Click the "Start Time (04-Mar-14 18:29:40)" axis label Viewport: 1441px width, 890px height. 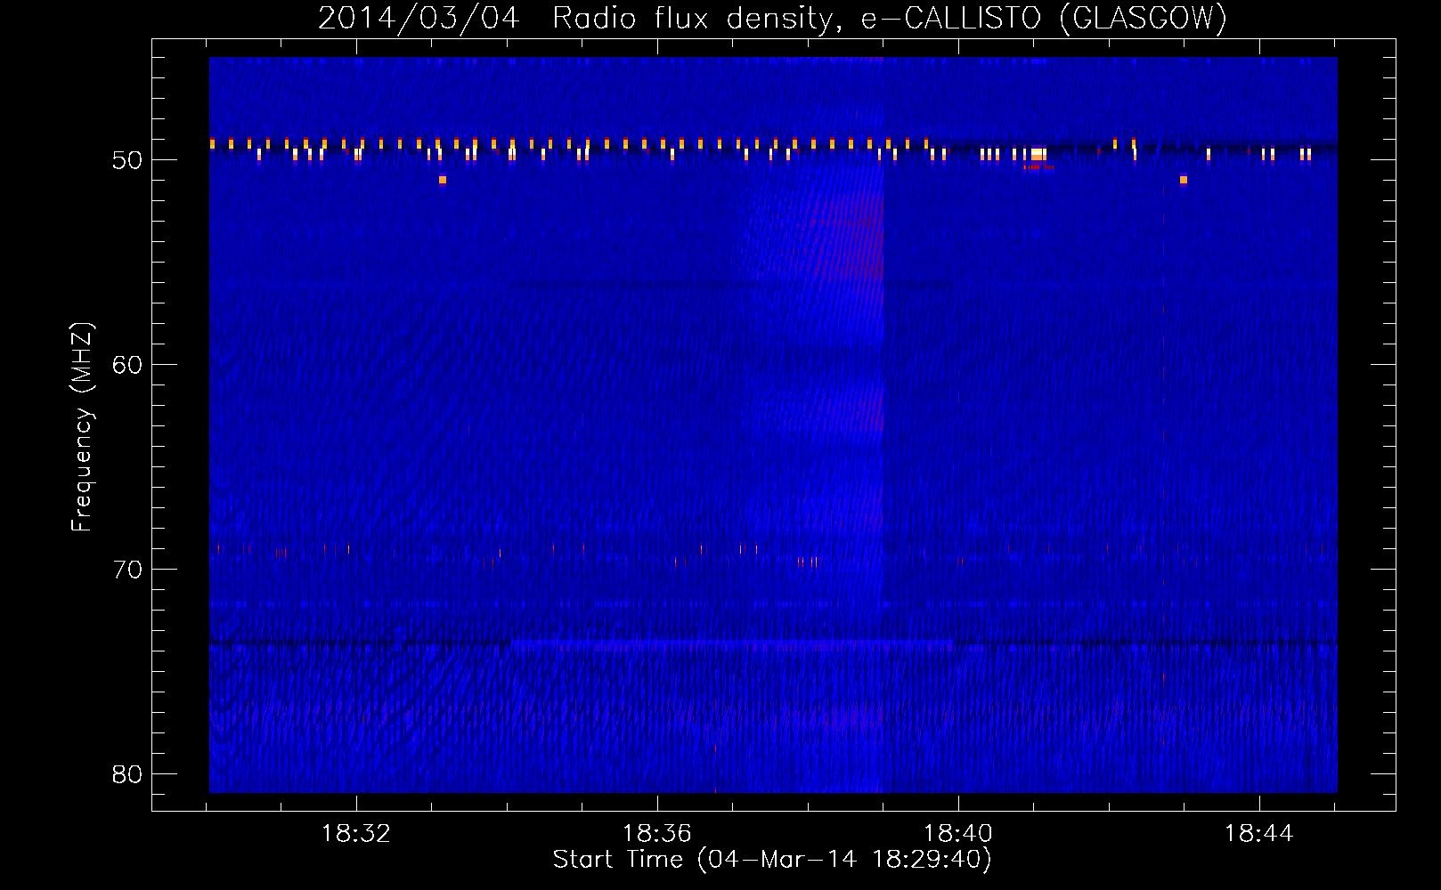pyautogui.click(x=772, y=860)
